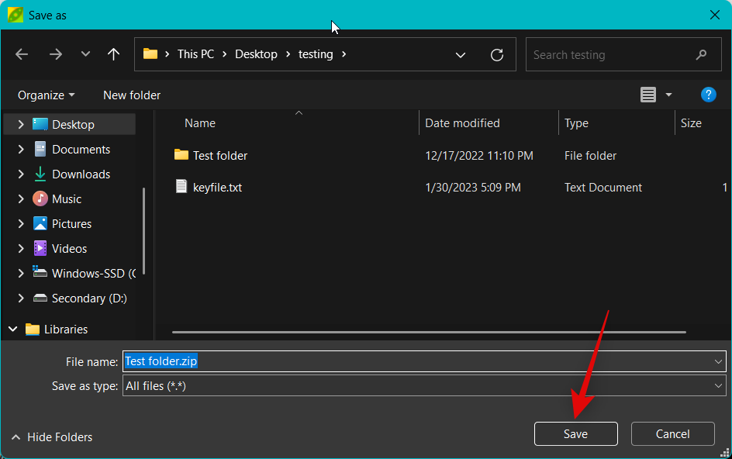Screen dimensions: 732x459
Task: Click the view layout icon
Action: click(647, 95)
